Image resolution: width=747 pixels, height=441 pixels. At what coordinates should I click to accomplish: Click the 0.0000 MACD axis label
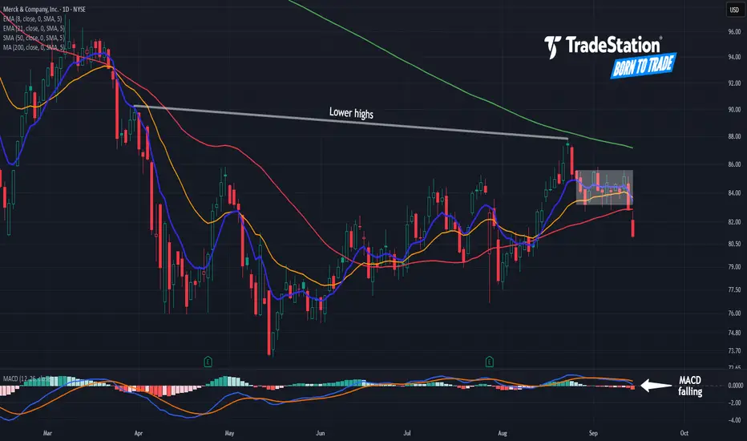[736, 385]
